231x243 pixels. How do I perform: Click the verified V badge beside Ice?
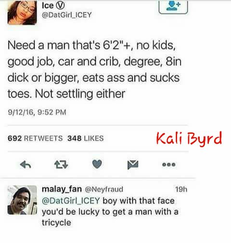(x=60, y=6)
